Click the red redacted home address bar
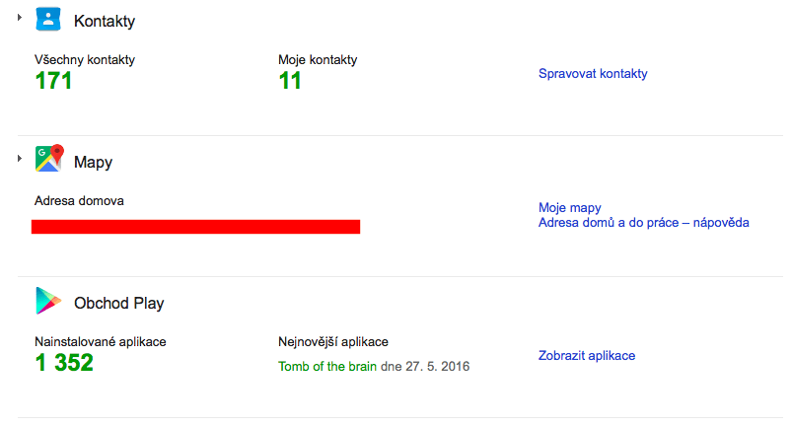 click(x=195, y=227)
